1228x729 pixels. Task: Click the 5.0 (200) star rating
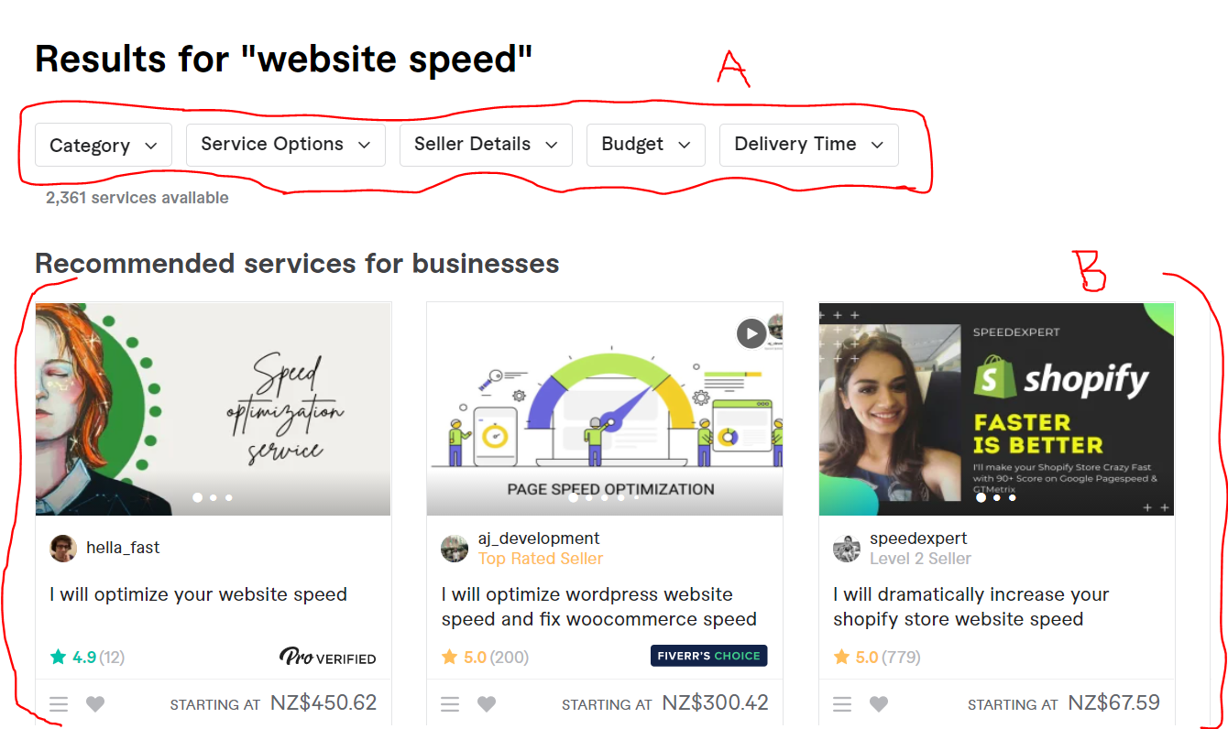click(x=485, y=657)
